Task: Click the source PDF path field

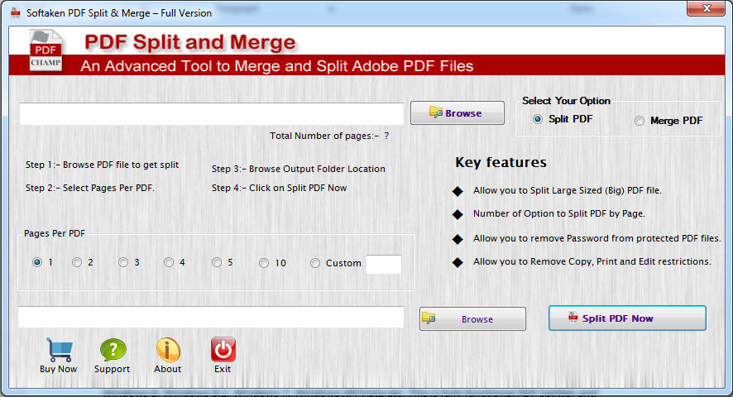Action: pyautogui.click(x=212, y=114)
